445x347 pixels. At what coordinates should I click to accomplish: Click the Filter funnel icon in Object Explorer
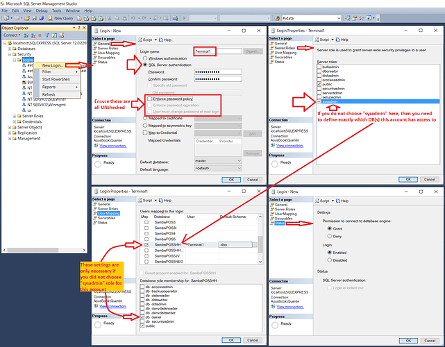click(47, 35)
